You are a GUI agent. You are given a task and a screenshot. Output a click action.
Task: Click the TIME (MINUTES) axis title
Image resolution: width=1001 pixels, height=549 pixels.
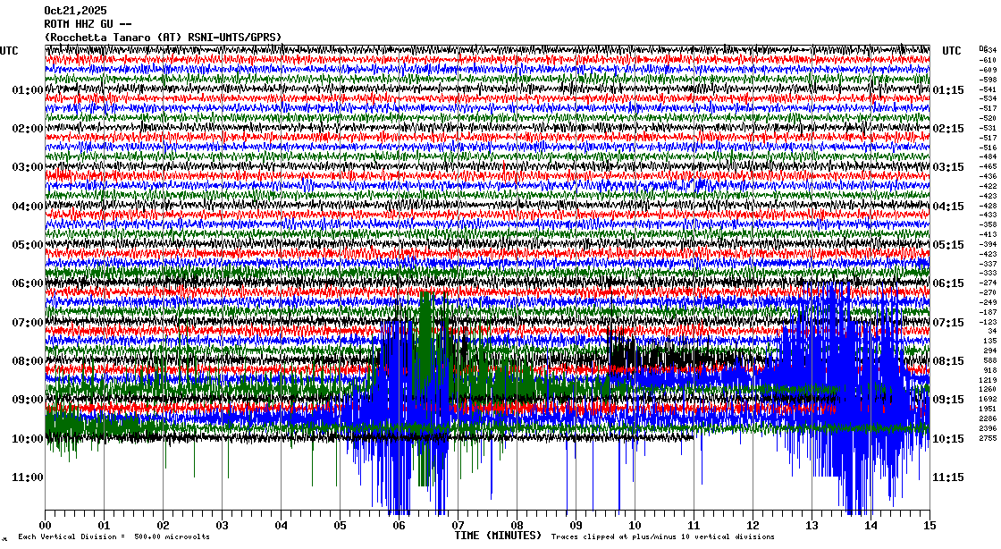point(498,536)
